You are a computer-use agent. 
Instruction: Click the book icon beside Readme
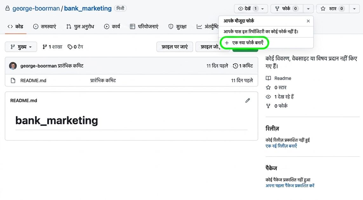pos(268,78)
